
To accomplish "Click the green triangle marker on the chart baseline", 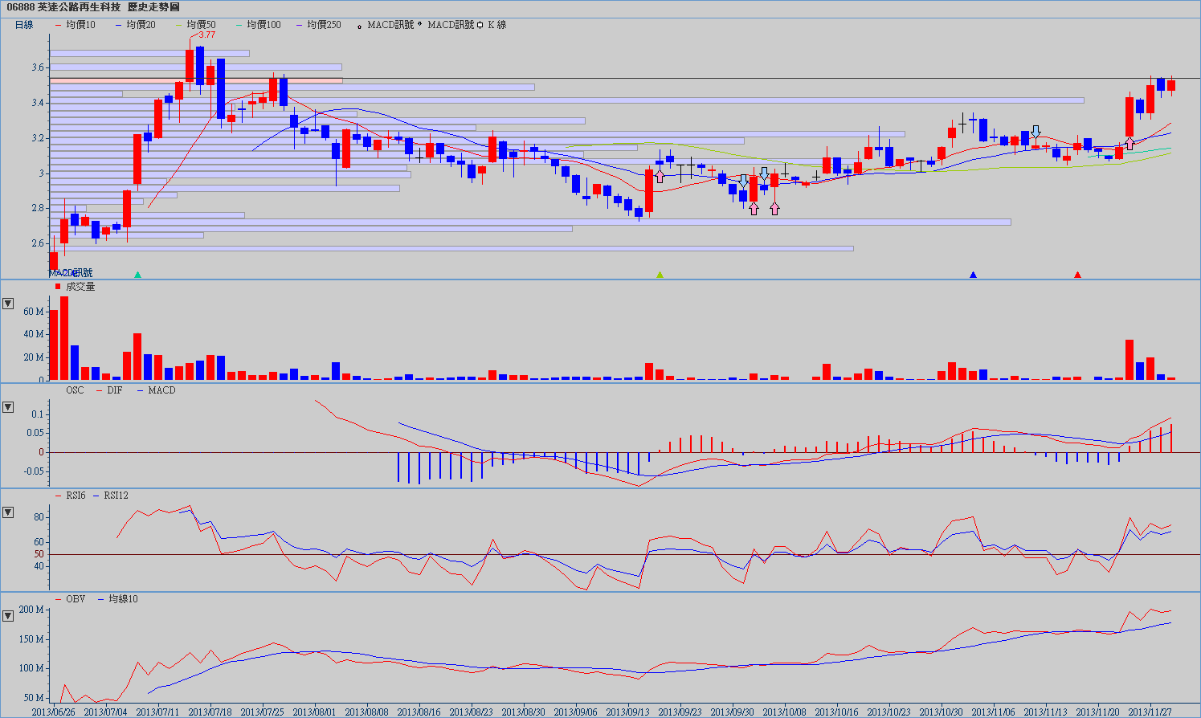I will [660, 275].
